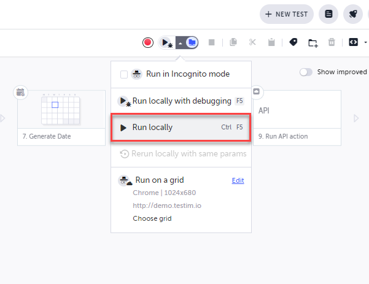This screenshot has height=284, width=369.
Task: Open the test list icon beside NEW TEST
Action: (x=328, y=14)
